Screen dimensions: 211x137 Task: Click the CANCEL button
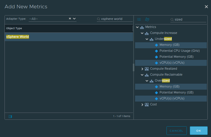[176, 130]
